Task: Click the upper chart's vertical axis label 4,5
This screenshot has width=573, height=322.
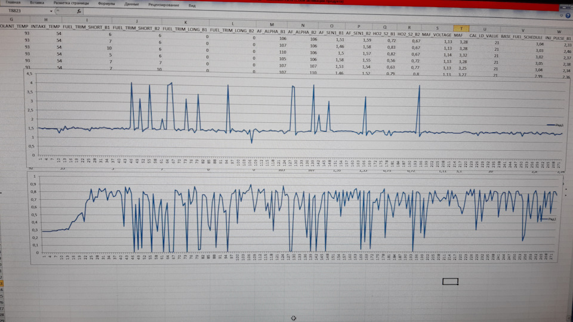Action: tap(29, 74)
